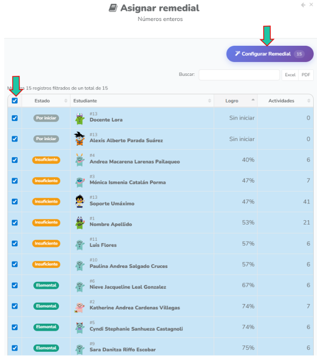Image resolution: width=317 pixels, height=357 pixels.
Task: Click the Insuficiente badge for Paulina Andrea Salgado
Action: coord(46,264)
